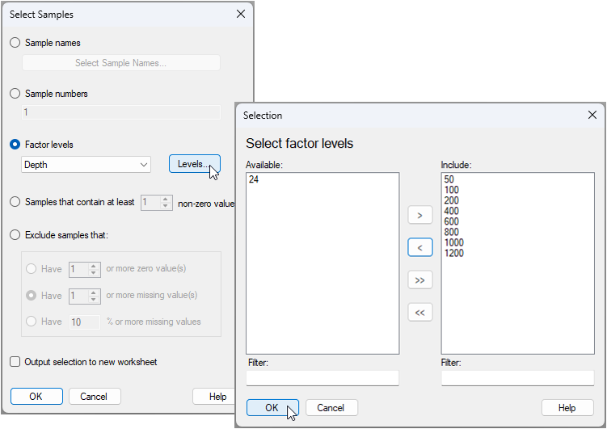Image resolution: width=607 pixels, height=429 pixels.
Task: Choose the Sample numbers radio option
Action: coord(15,94)
